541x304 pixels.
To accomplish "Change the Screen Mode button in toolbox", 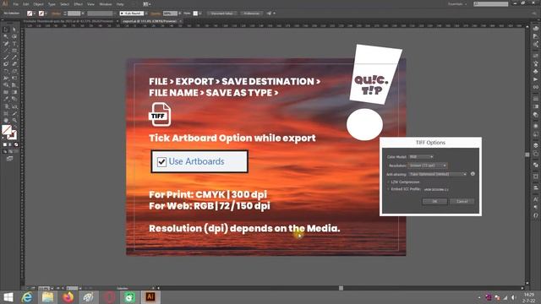I will 9,159.
